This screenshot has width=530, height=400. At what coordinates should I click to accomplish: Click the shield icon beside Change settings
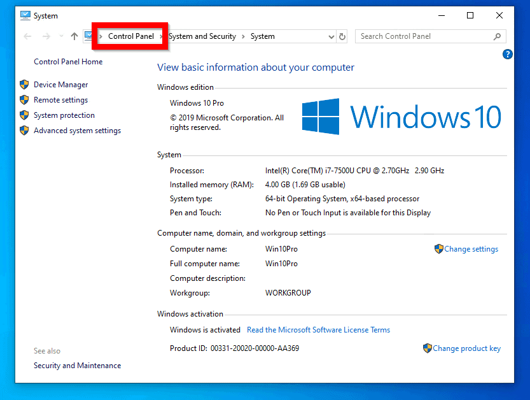point(439,249)
